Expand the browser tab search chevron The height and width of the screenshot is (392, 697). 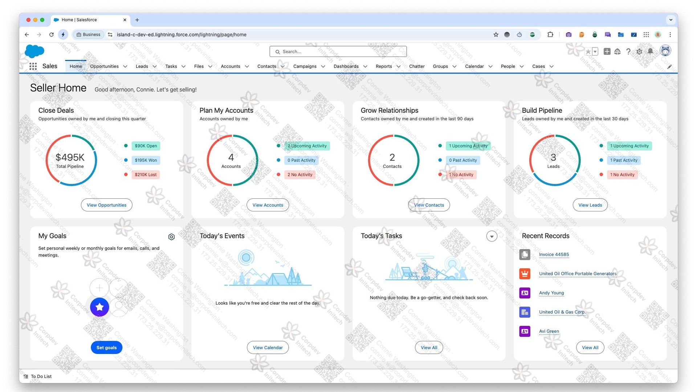point(671,20)
